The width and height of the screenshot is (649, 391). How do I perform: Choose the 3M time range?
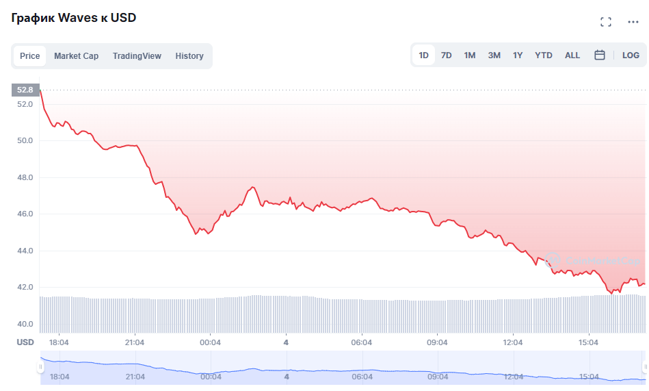pyautogui.click(x=494, y=55)
